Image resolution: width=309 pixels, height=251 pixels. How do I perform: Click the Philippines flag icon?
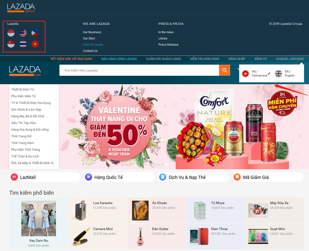coord(35,33)
